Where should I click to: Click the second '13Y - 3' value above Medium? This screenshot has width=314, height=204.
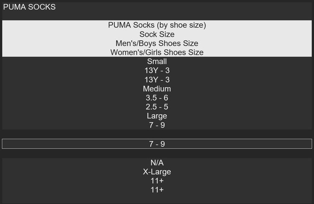157,80
